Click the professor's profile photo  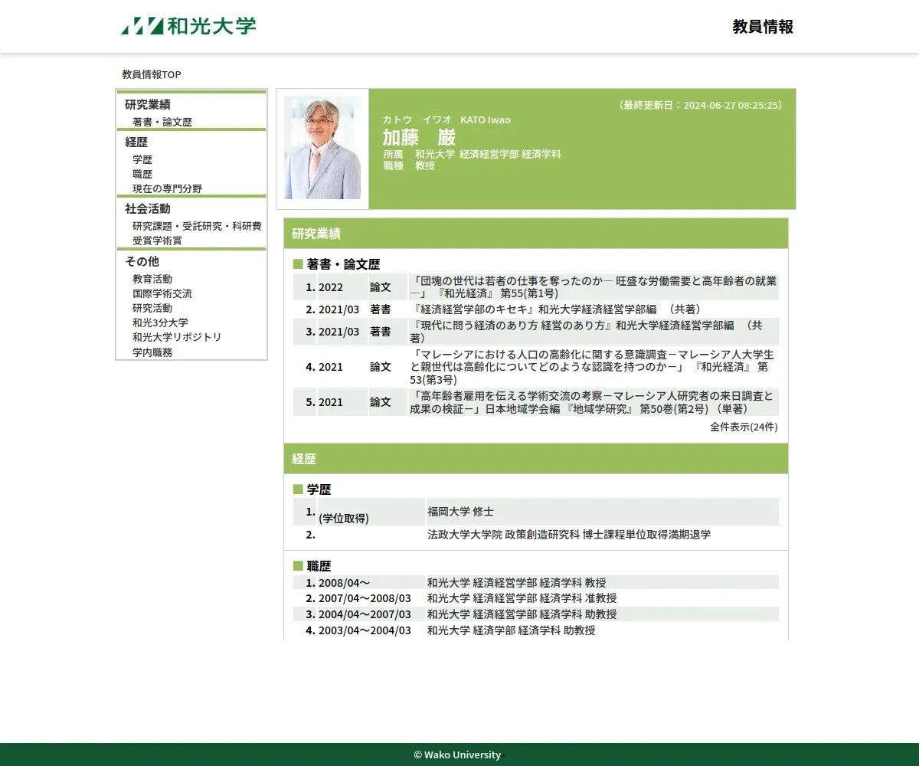coord(322,149)
